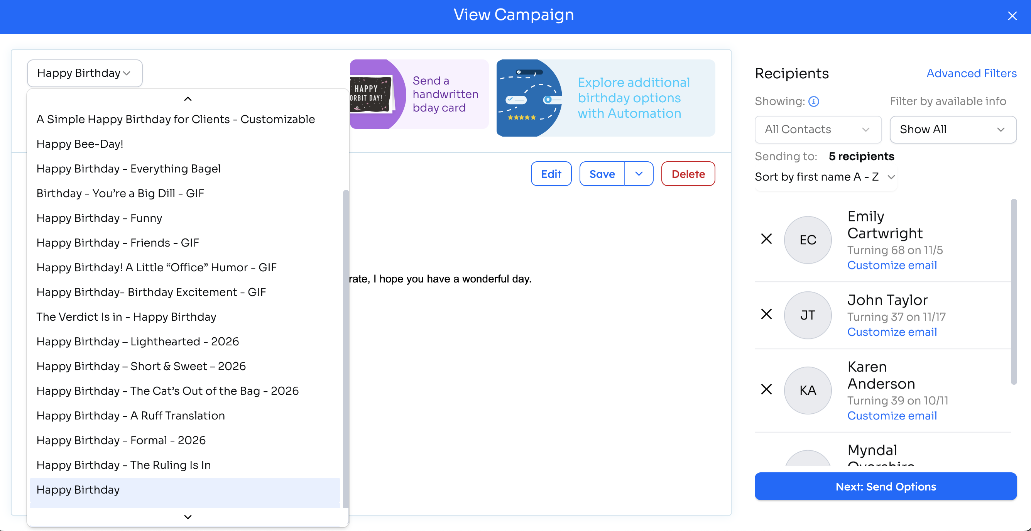Customize email for Karen Anderson
Viewport: 1031px width, 531px height.
click(892, 416)
